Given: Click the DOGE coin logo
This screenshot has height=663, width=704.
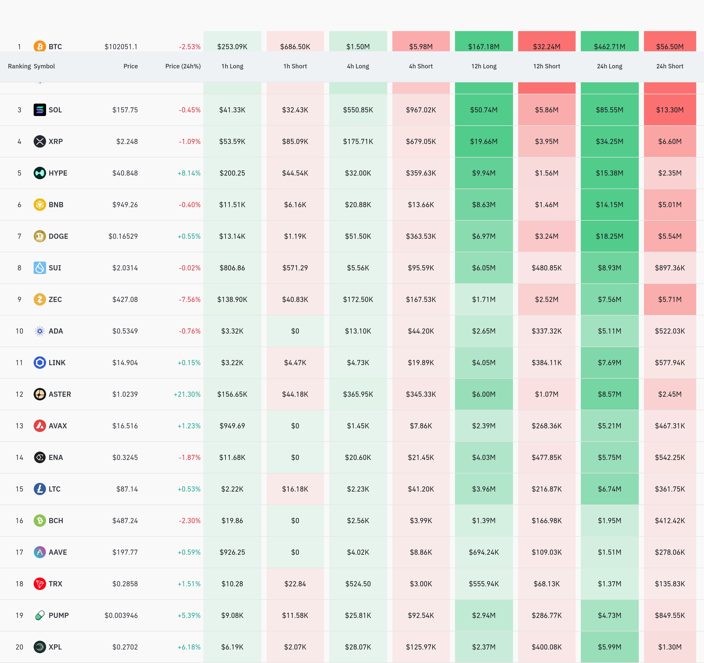Looking at the screenshot, I should tap(40, 236).
